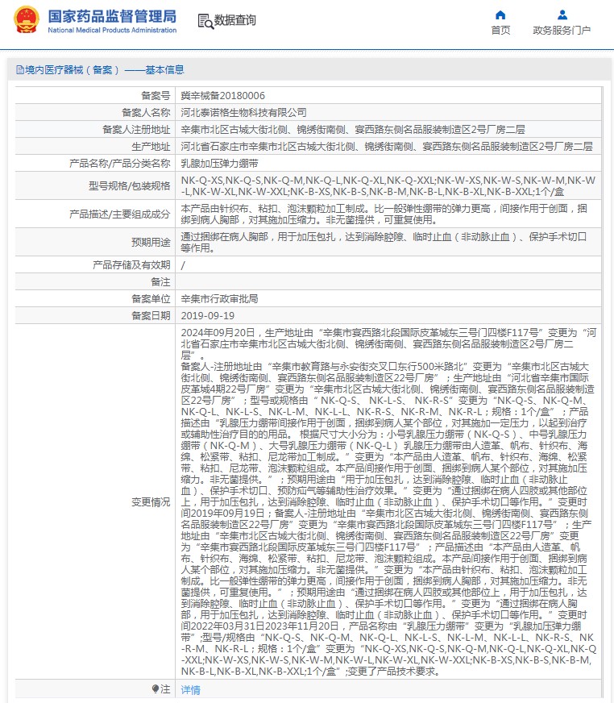Click the 变更情况 row label

151,501
